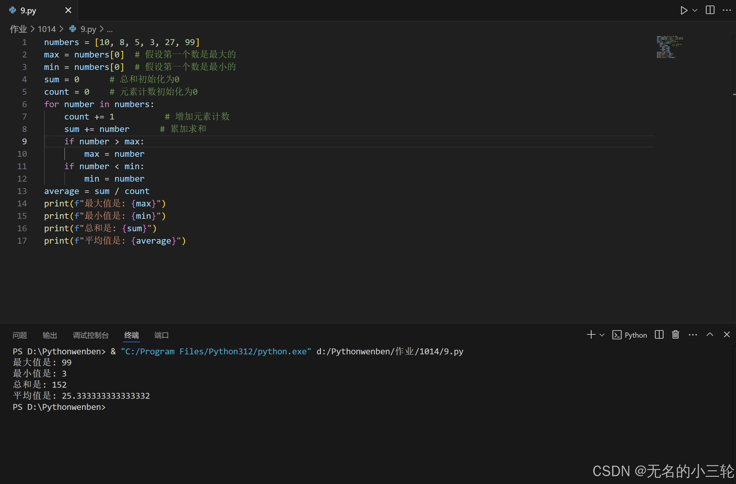Open editor more actions ellipsis menu
Viewport: 736px width, 484px height.
point(727,10)
